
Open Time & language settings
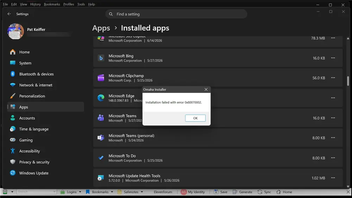coord(45,129)
